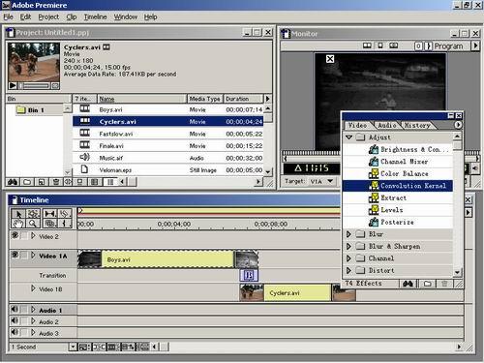Toggle eye visibility of Video 2 track

click(x=15, y=235)
